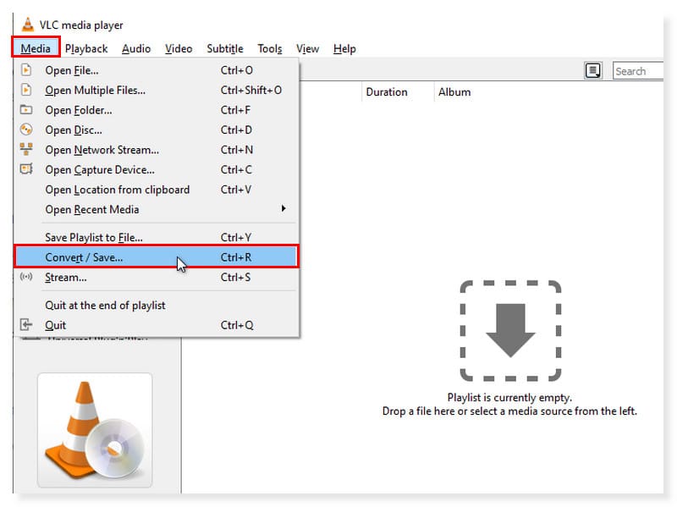The width and height of the screenshot is (677, 507).
Task: Select the Stream icon in the menu
Action: [x=26, y=278]
